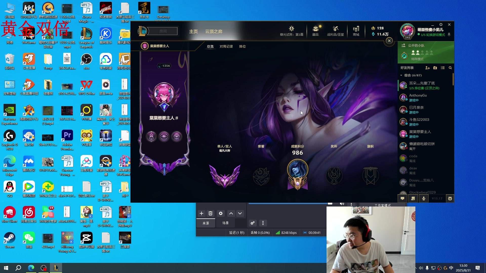Switch to OBS 来源 sources tab
Screen dimensions: 486x273
click(206, 223)
